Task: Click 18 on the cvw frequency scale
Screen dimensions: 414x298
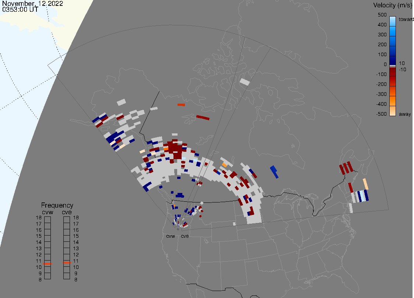Action: 39,218
